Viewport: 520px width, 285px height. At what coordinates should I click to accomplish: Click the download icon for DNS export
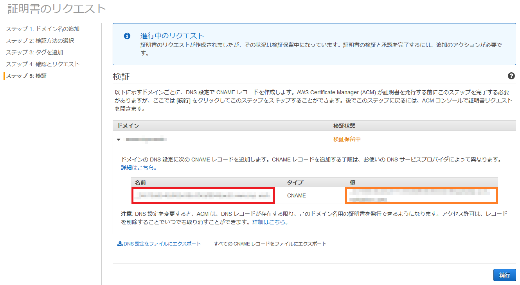pos(120,244)
